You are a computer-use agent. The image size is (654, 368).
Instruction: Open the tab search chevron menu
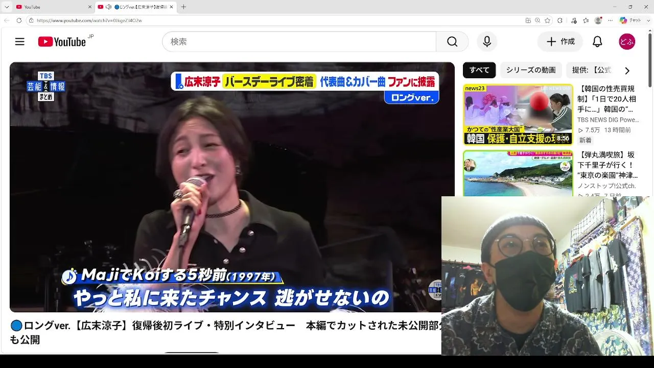7,7
